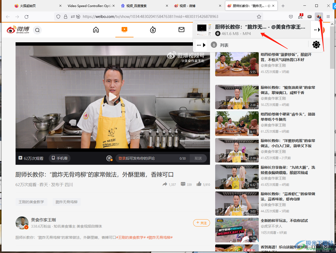The image size is (336, 253).
Task: Click the tracking protection shield icon
Action: [58, 17]
